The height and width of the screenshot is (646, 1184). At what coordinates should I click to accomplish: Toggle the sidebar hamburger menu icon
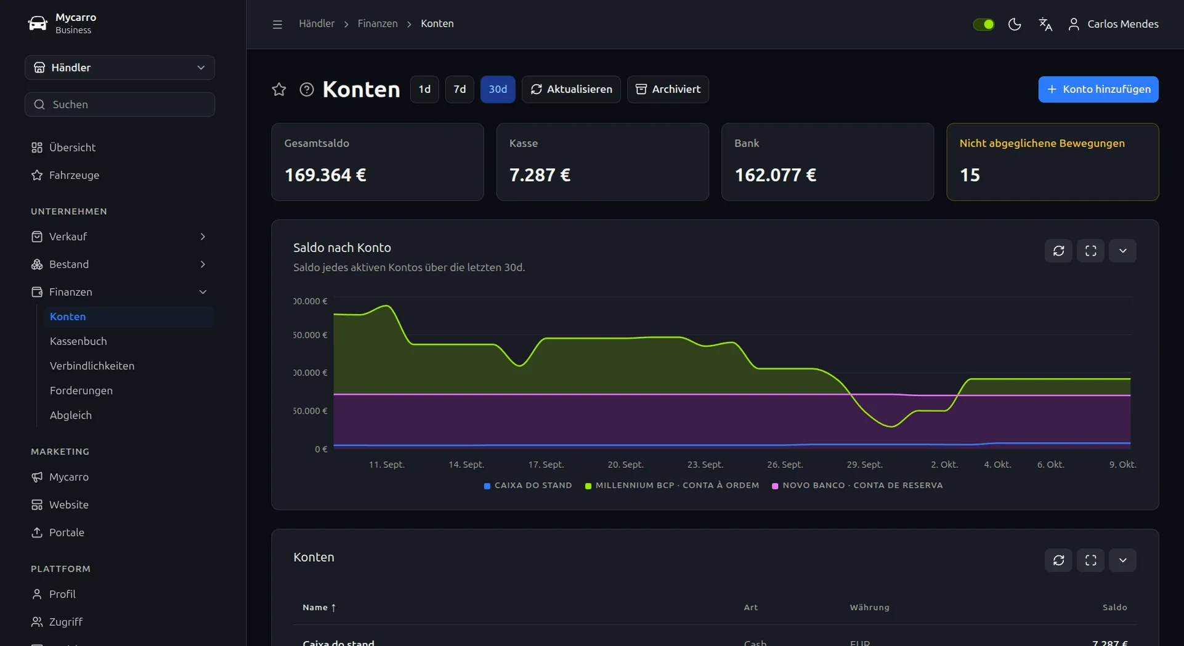pos(277,24)
